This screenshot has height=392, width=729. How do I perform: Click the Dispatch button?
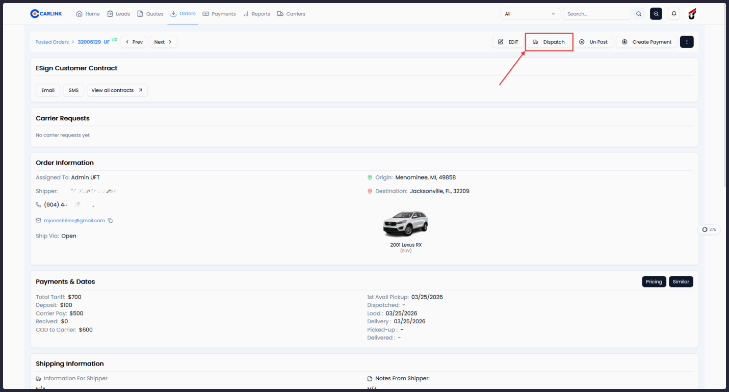click(549, 42)
